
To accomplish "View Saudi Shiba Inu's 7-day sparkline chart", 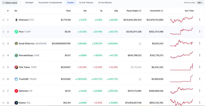I will pos(182,43).
